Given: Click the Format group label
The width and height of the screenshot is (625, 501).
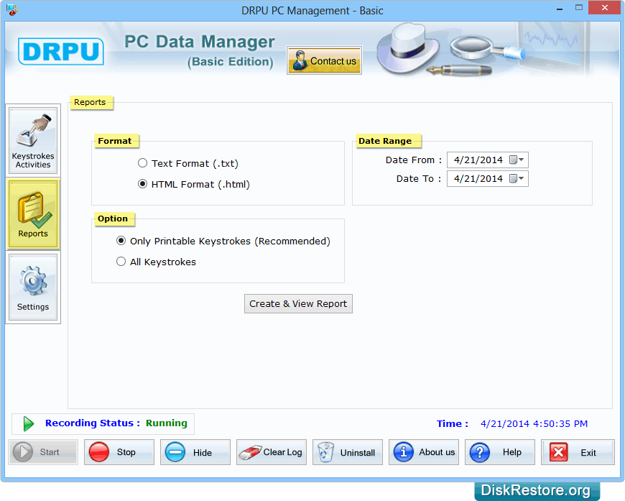Looking at the screenshot, I should tap(115, 141).
